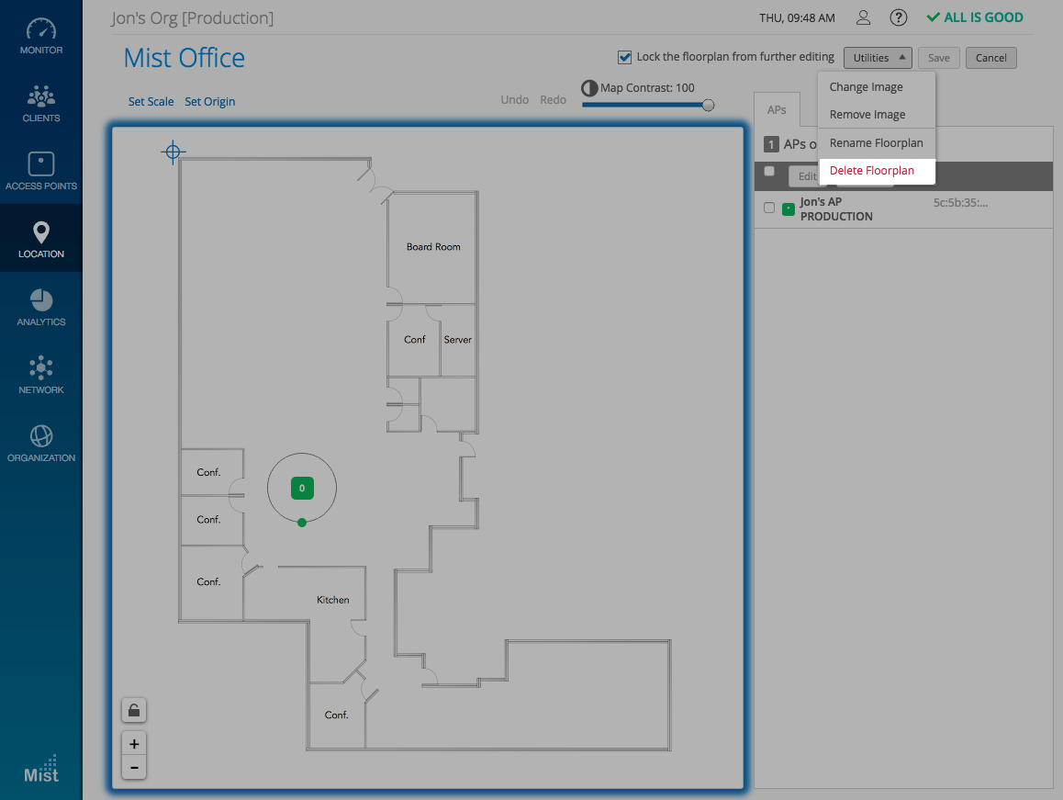This screenshot has height=800, width=1063.
Task: Click the map contrast half-circle icon
Action: coord(589,88)
